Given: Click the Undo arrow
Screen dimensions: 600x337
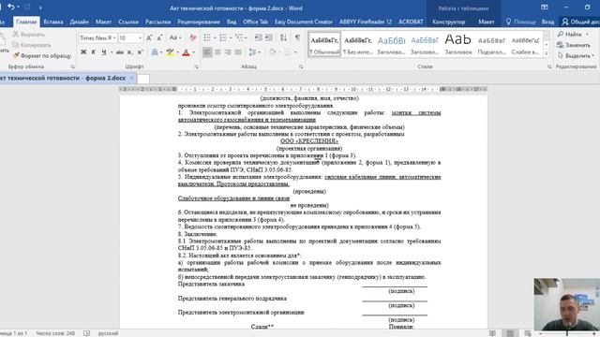Looking at the screenshot, I should [x=11, y=7].
